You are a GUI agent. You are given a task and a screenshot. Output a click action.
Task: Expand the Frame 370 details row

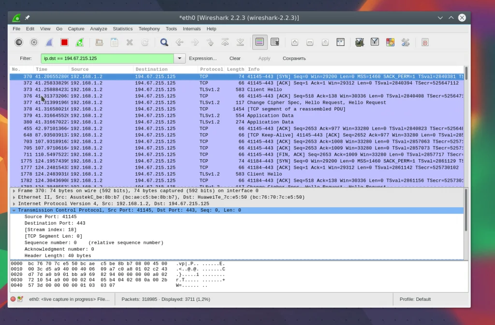coord(14,191)
